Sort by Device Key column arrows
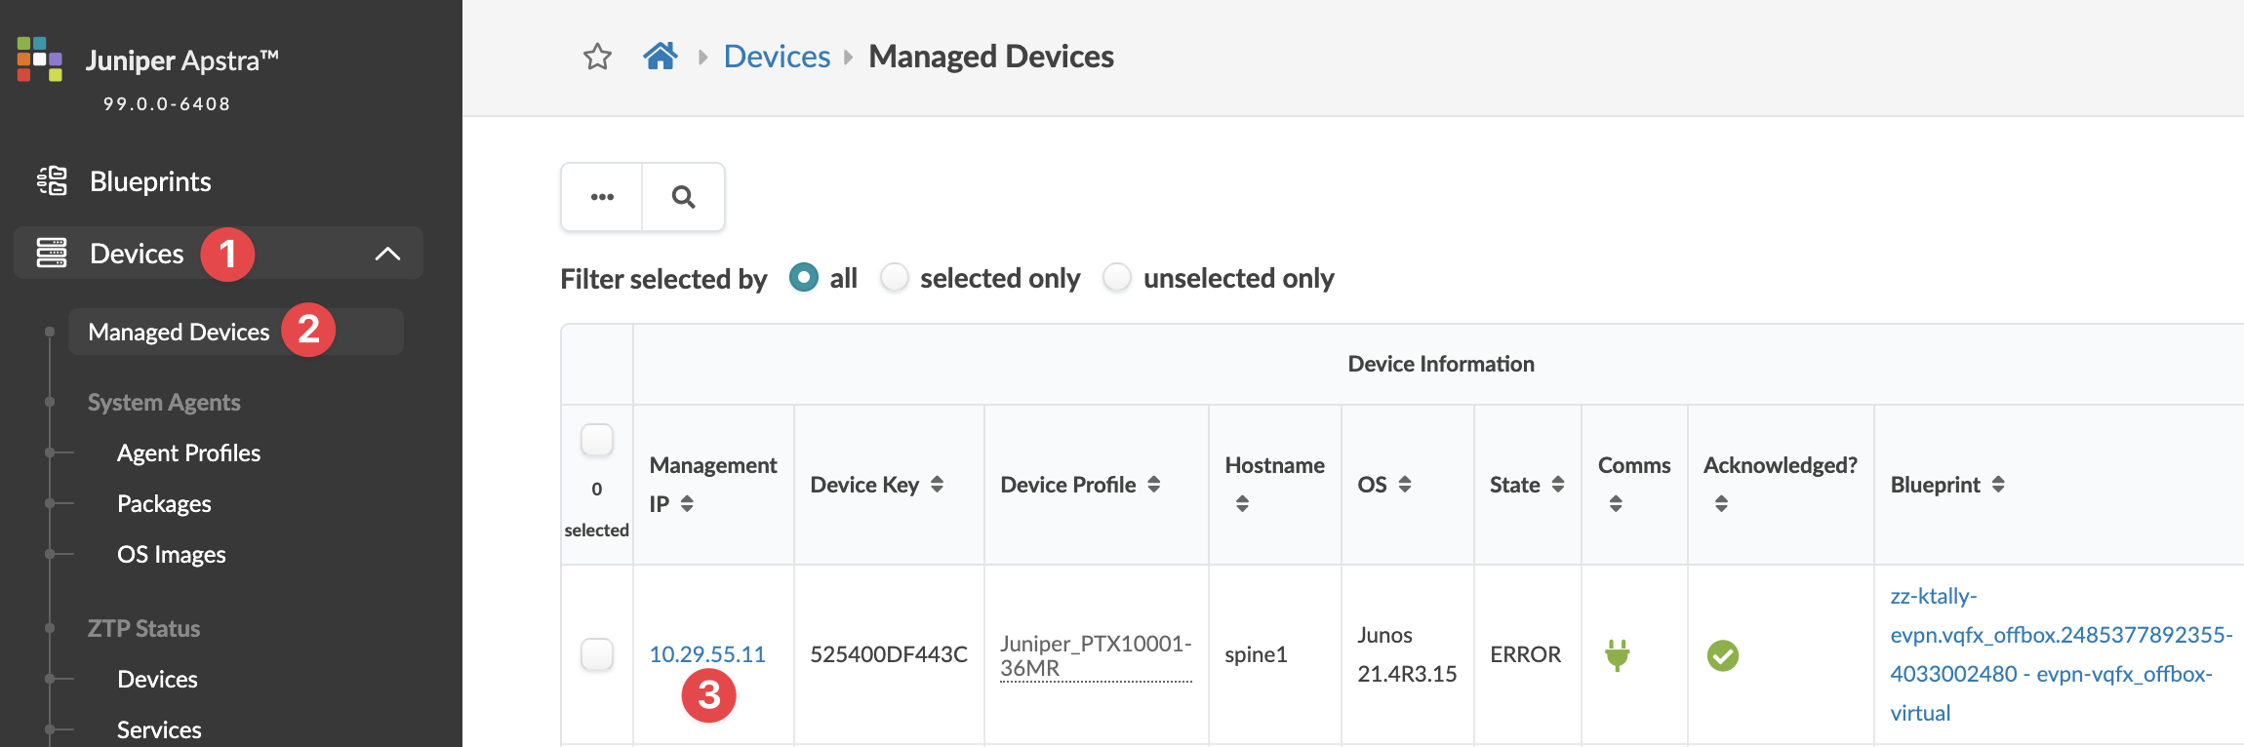Image resolution: width=2244 pixels, height=747 pixels. [x=937, y=485]
